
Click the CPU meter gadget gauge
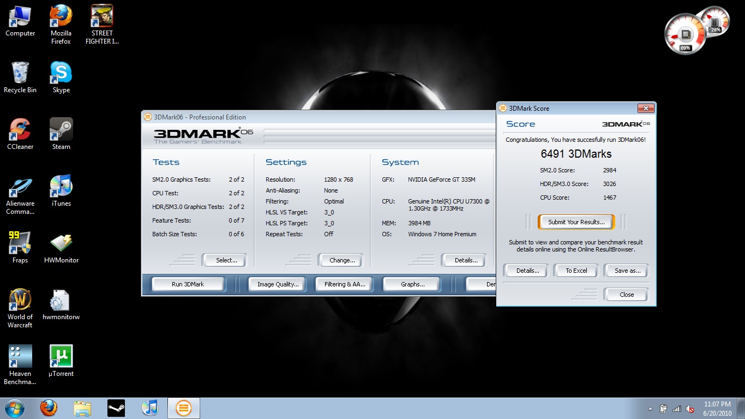(686, 34)
